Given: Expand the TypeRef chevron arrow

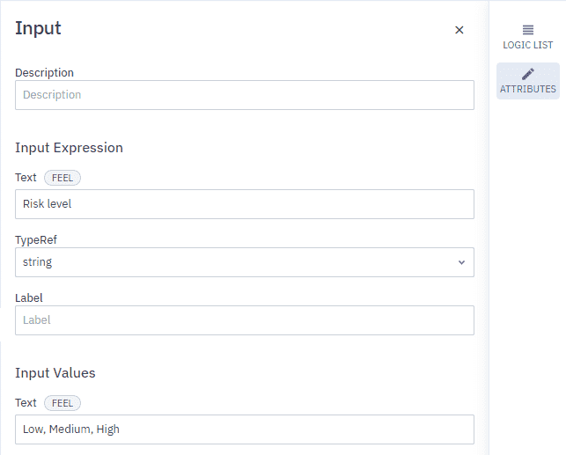Looking at the screenshot, I should [x=461, y=262].
